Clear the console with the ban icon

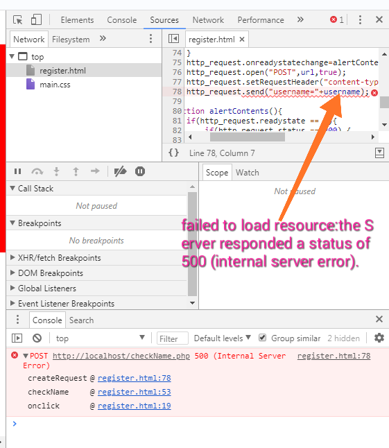pyautogui.click(x=37, y=338)
